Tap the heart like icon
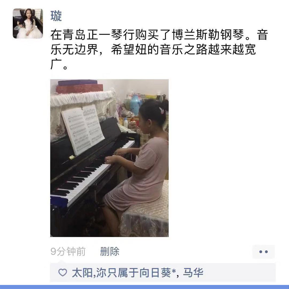Screen dimensions: 289x289 [x=63, y=273]
